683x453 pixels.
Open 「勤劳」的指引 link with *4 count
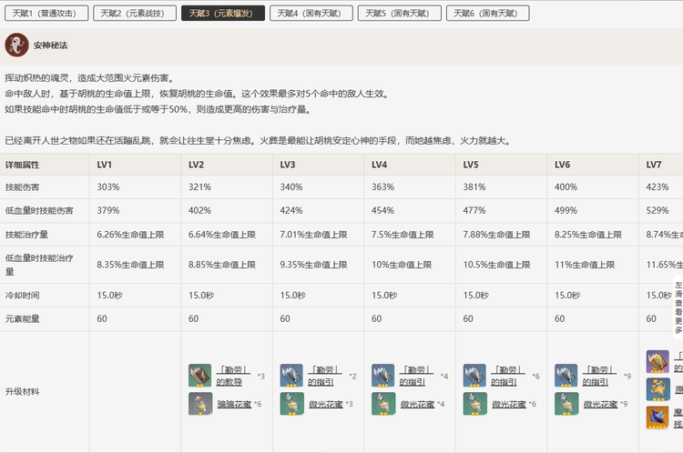(416, 376)
